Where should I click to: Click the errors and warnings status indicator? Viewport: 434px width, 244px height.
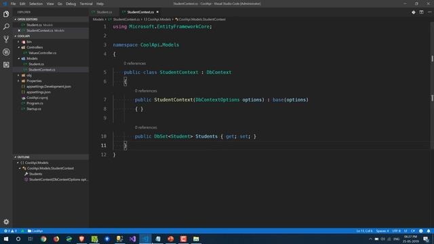10,231
